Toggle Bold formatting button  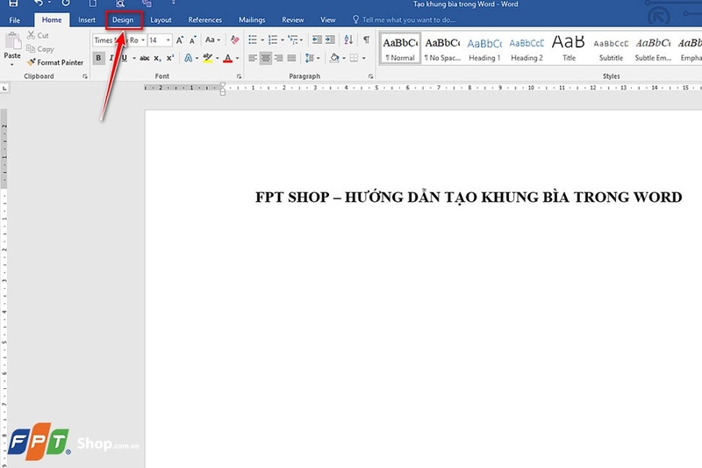98,58
